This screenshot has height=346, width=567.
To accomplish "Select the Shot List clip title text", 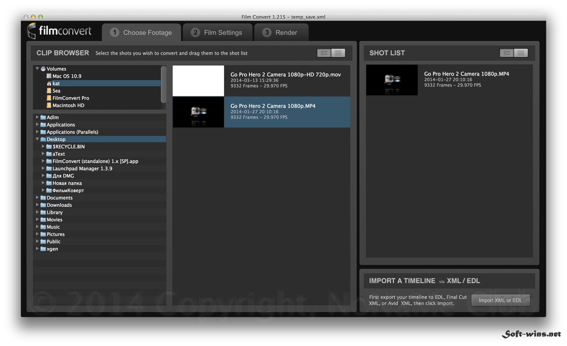I will coord(467,74).
